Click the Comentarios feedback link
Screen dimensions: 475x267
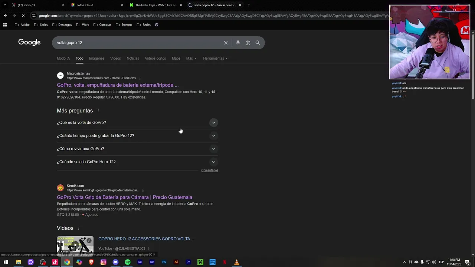(x=210, y=171)
